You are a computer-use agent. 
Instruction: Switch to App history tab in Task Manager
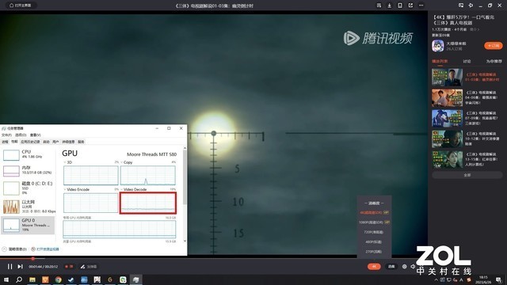pyautogui.click(x=30, y=142)
